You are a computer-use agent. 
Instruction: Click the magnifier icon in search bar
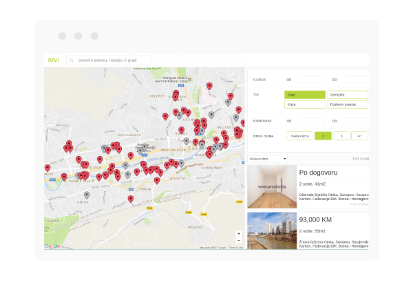(x=71, y=61)
